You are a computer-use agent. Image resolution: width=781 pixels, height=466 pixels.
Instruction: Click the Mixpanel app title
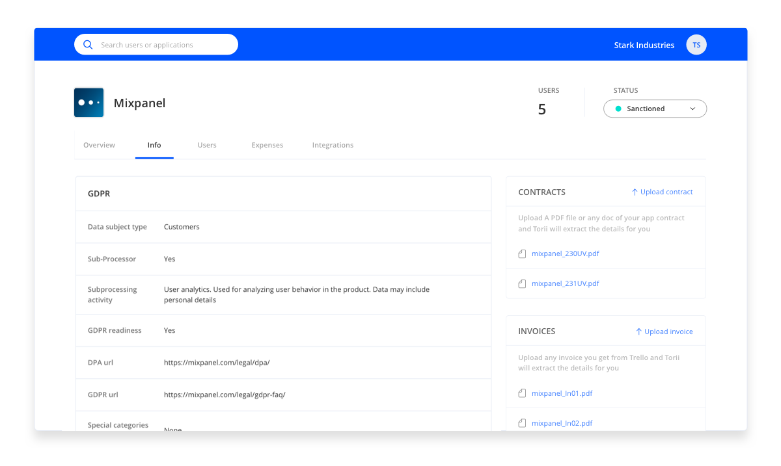coord(139,103)
